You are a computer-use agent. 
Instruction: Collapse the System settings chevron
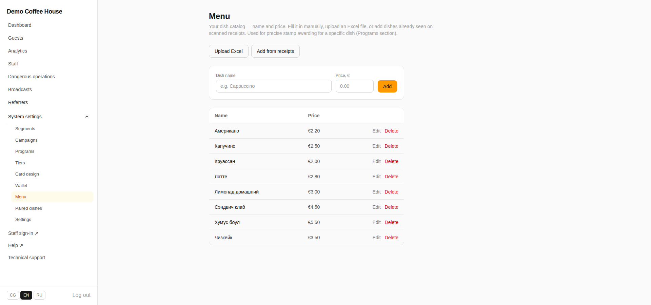[x=87, y=117]
